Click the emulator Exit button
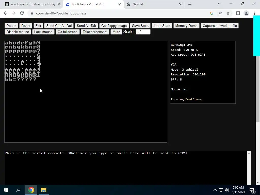 (38, 26)
